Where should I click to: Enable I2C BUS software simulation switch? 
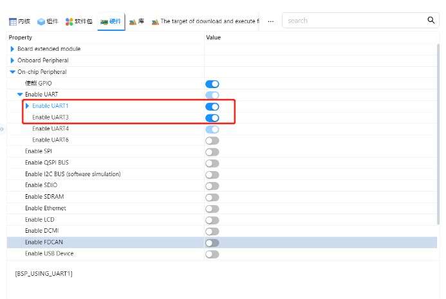pyautogui.click(x=212, y=175)
